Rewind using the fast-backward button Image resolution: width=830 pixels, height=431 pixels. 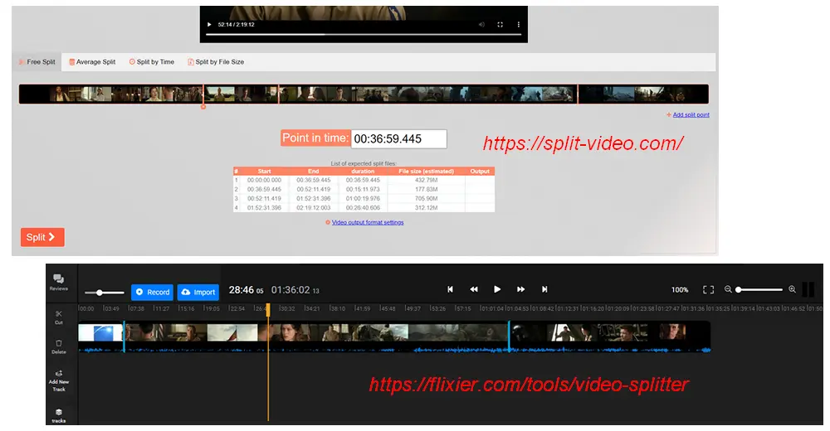click(474, 289)
